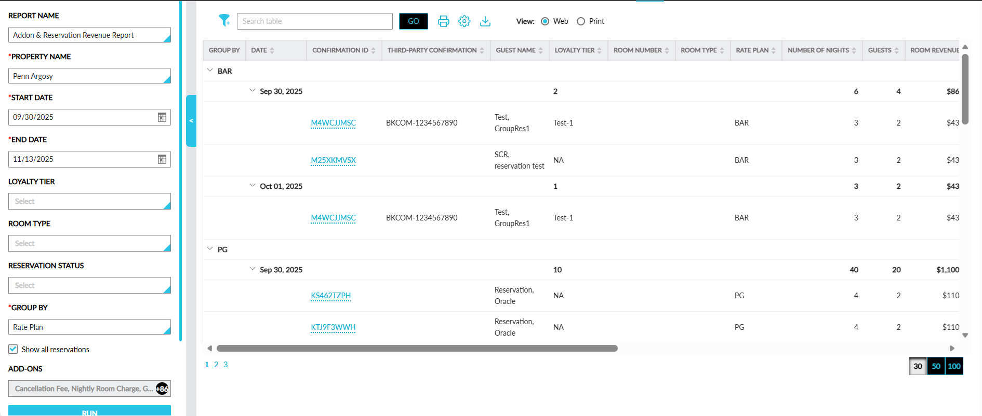Image resolution: width=982 pixels, height=416 pixels.
Task: Sort by Room Number column arrows
Action: 667,50
